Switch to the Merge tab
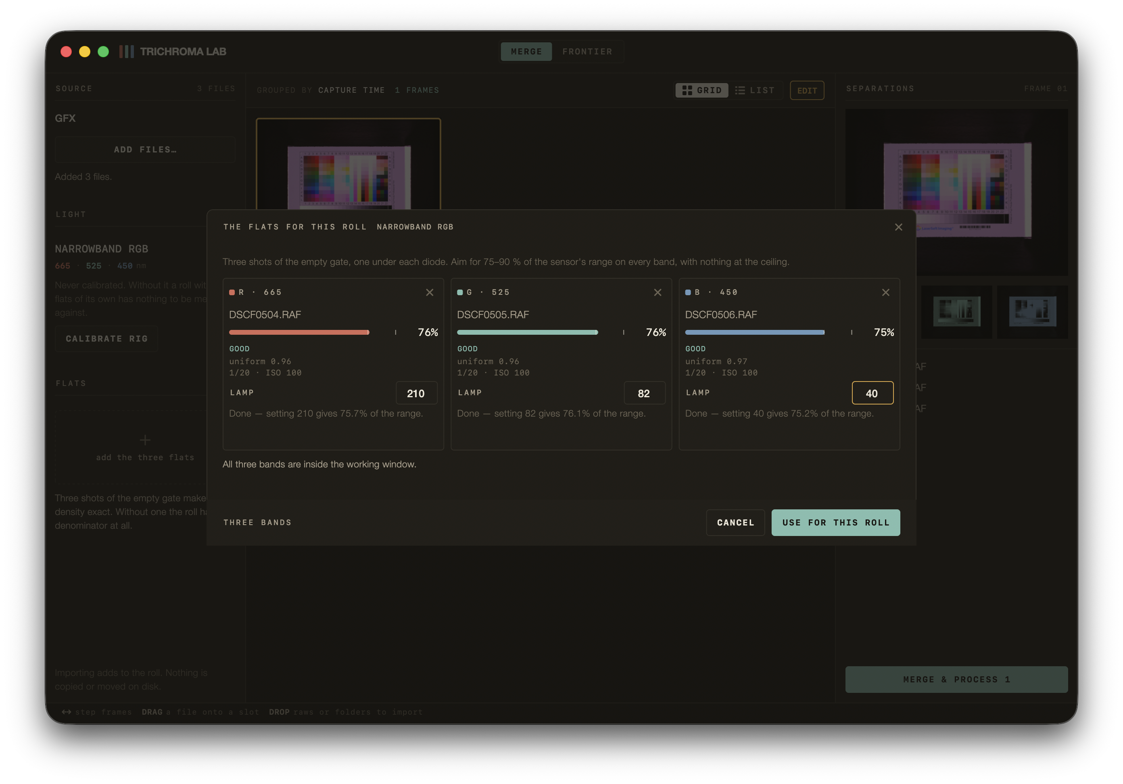This screenshot has height=784, width=1123. (526, 51)
